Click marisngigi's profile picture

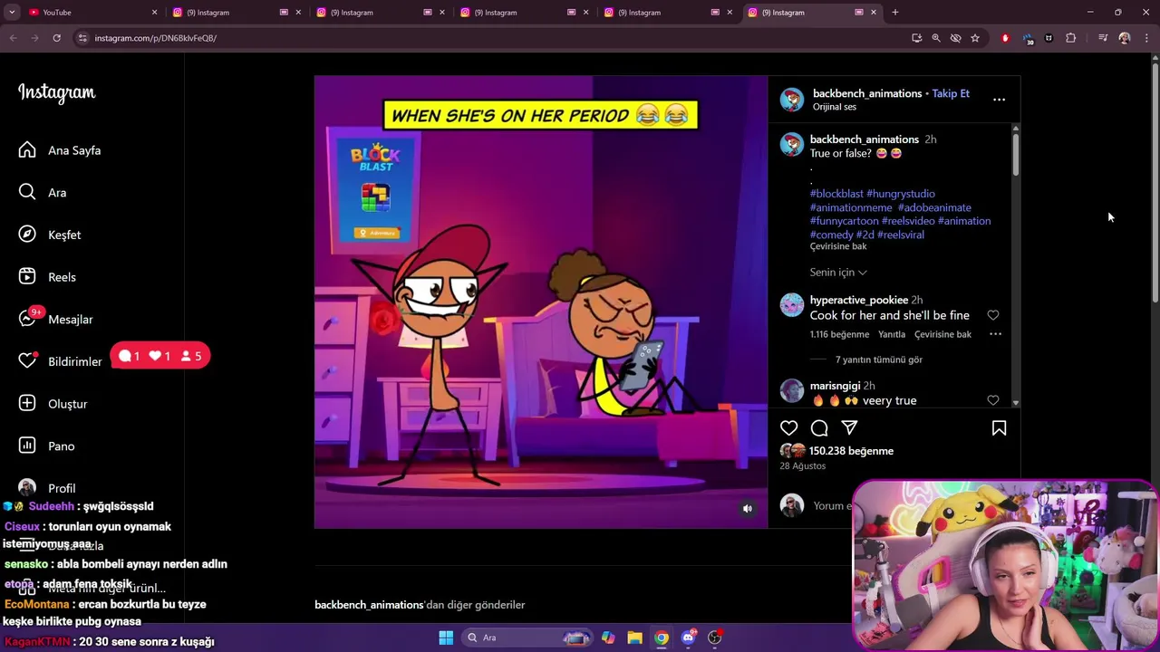pos(792,390)
